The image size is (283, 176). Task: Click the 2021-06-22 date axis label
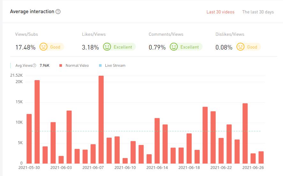[x=221, y=167]
